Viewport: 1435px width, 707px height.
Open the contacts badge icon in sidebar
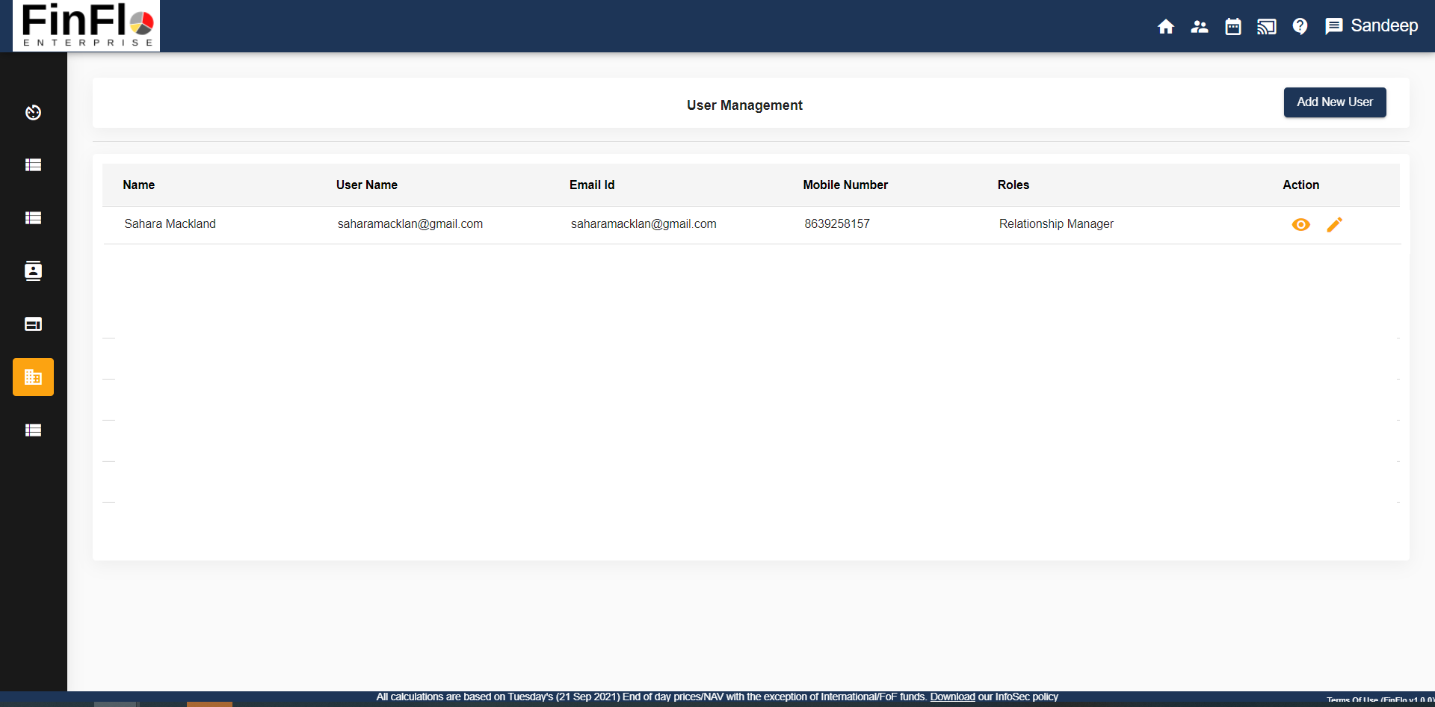point(33,271)
